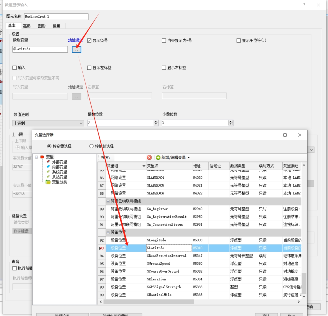Close the 数值显示输入 dialog

pyautogui.click(x=318, y=5)
